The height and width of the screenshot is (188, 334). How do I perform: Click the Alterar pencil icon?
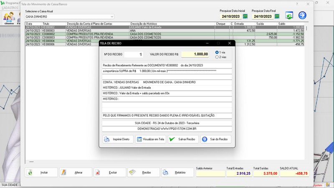click(63, 173)
